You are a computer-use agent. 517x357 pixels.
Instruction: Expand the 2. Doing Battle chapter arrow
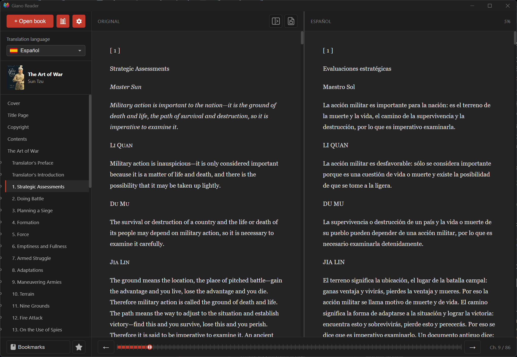1,199
